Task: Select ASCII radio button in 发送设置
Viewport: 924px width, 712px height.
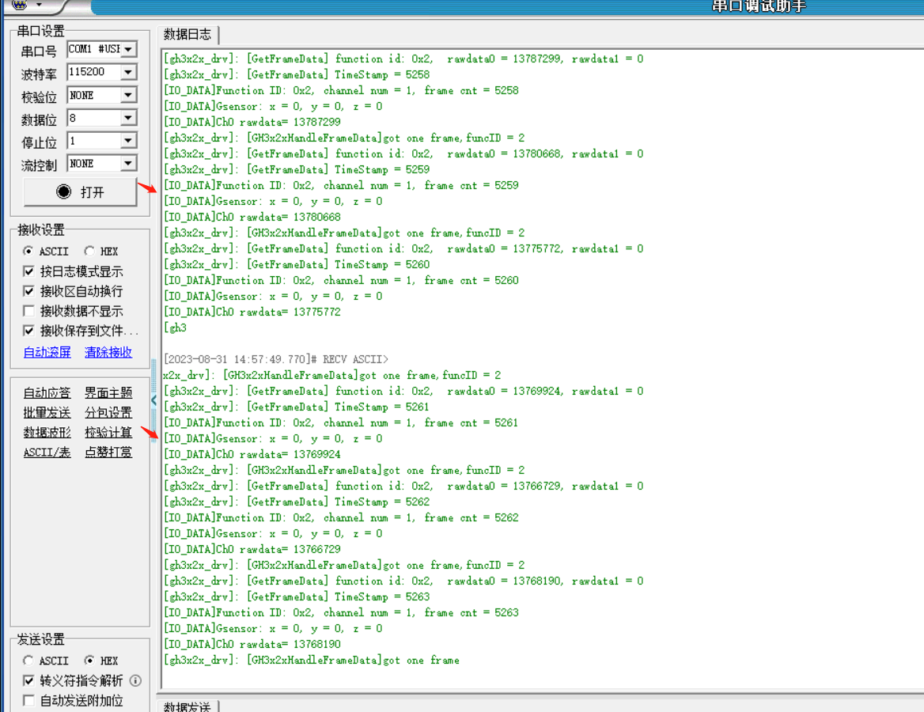Action: (x=29, y=661)
